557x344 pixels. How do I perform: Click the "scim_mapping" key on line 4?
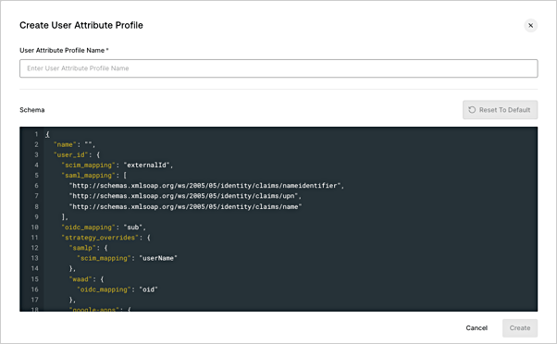[88, 166]
